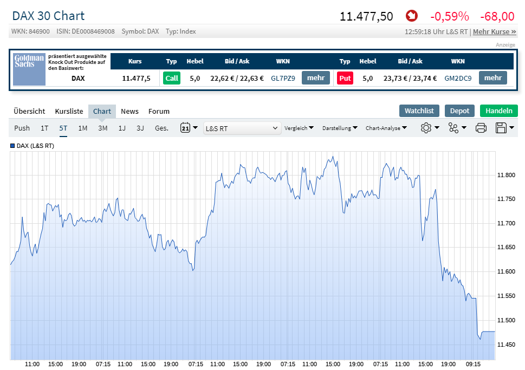Image resolution: width=525 pixels, height=370 pixels.
Task: Click the share chart icon
Action: [x=453, y=127]
